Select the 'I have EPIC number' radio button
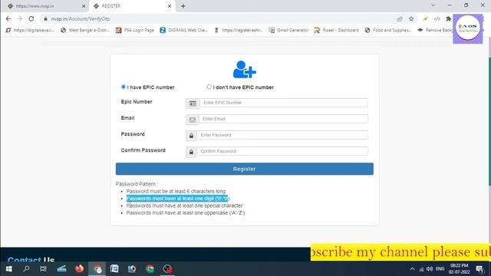This screenshot has width=491, height=276. (123, 87)
